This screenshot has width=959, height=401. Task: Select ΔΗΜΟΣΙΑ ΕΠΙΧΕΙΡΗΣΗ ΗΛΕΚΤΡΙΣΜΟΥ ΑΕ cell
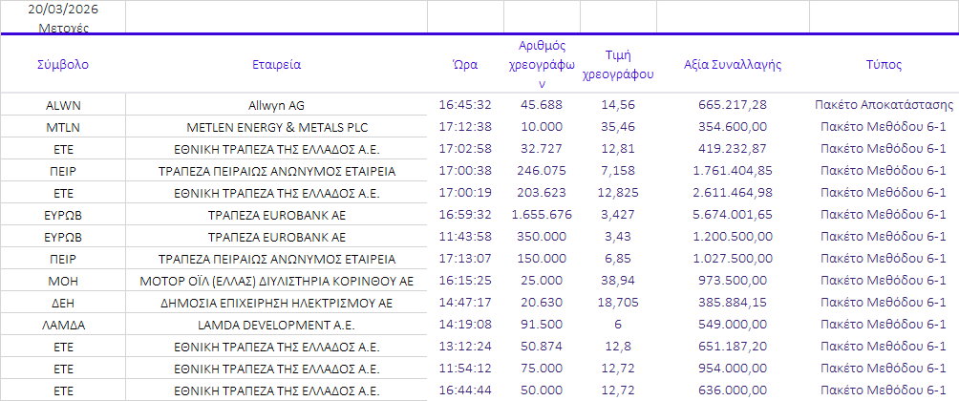(x=276, y=303)
